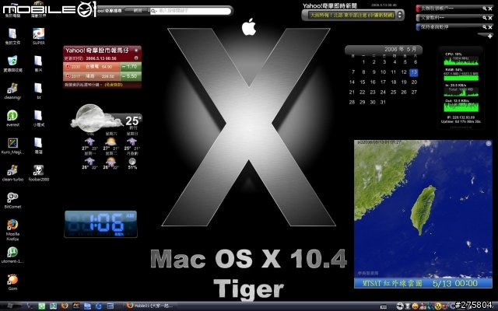Open the desktop folder icon below the SUPER icon
This screenshot has height=311, width=498.
click(38, 64)
